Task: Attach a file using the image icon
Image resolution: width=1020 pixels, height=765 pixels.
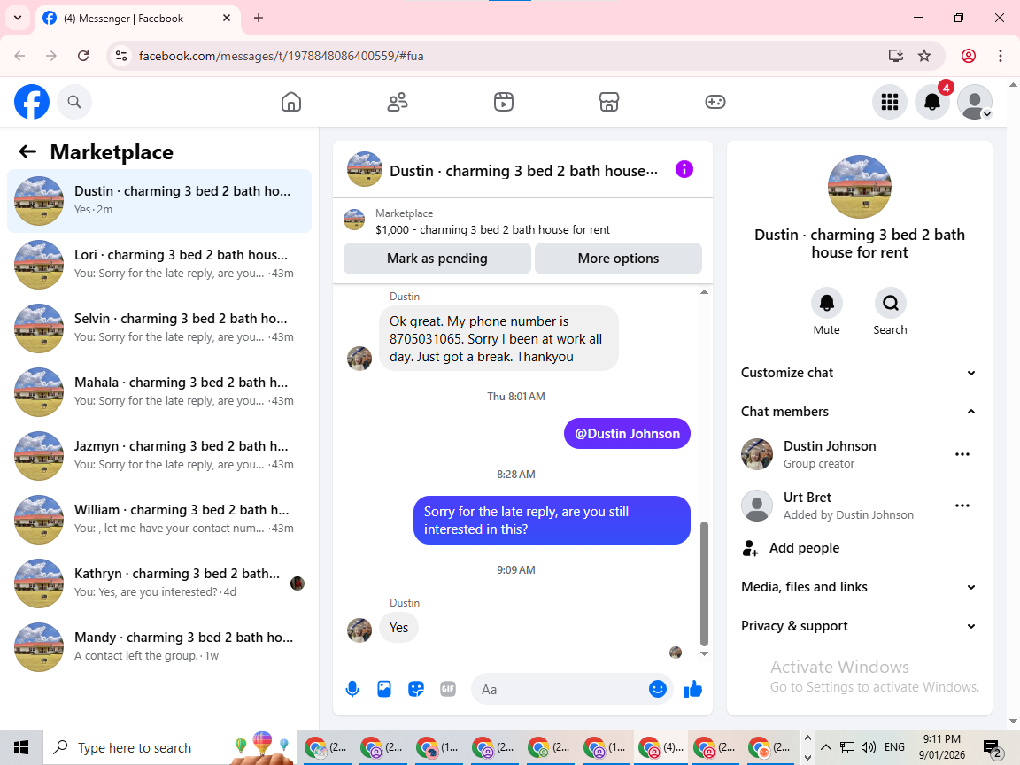Action: coord(383,689)
